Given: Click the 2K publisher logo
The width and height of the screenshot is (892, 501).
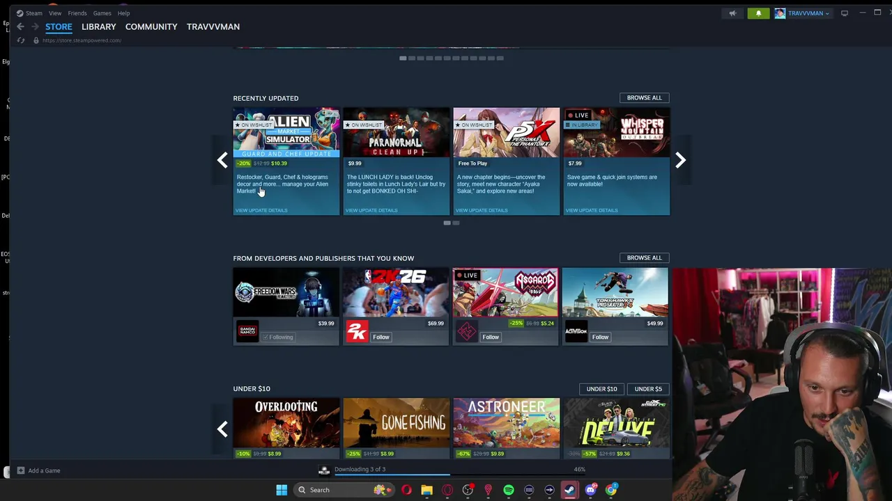Looking at the screenshot, I should point(357,331).
